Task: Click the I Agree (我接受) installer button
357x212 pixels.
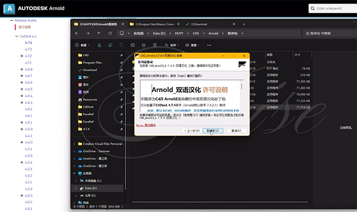Action: click(213, 131)
